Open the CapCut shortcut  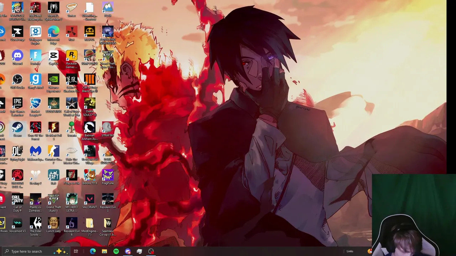(x=53, y=57)
